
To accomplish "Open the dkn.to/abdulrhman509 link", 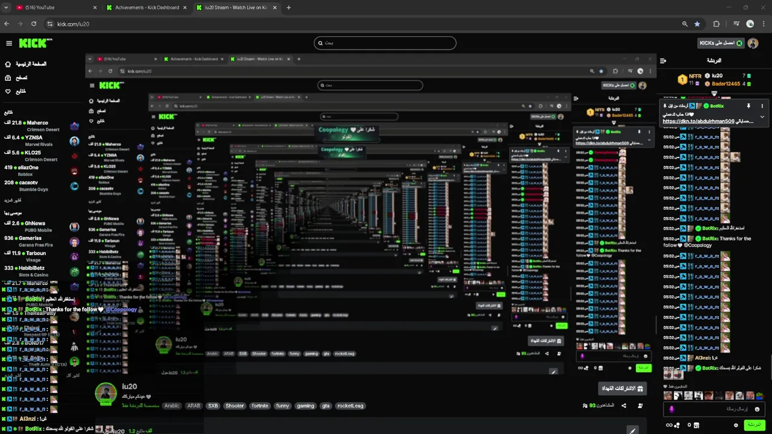I will (698, 121).
